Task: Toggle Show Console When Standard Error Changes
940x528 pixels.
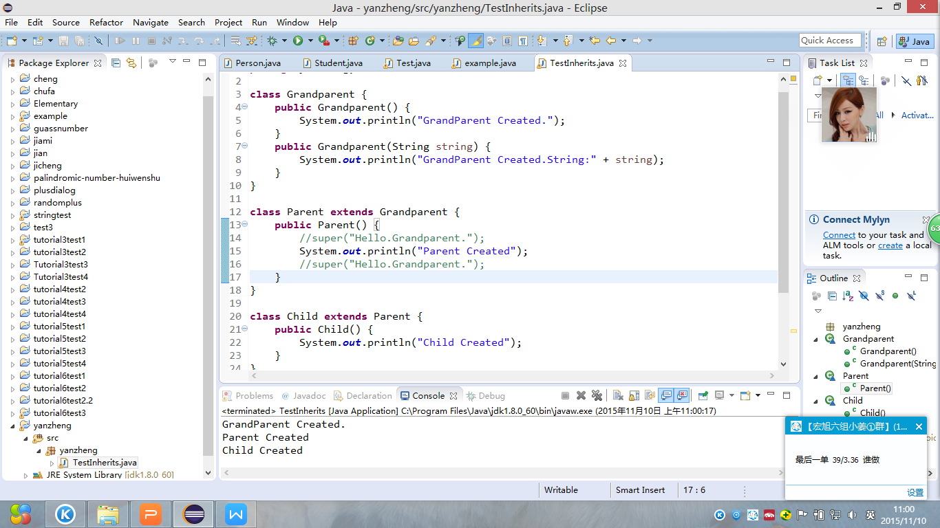Action: [x=682, y=395]
